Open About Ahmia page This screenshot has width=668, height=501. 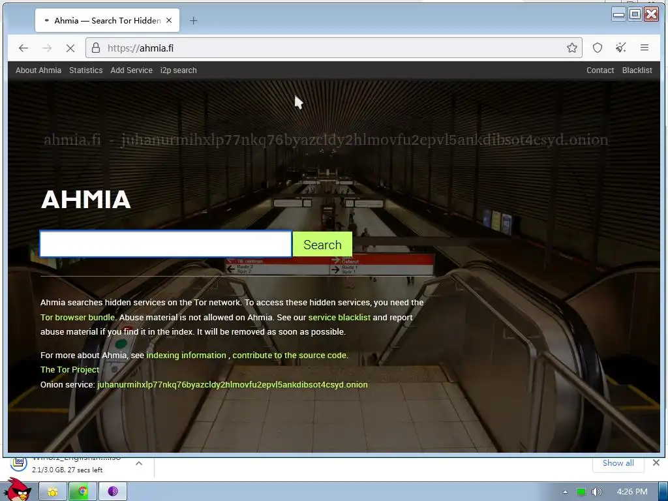click(x=38, y=70)
